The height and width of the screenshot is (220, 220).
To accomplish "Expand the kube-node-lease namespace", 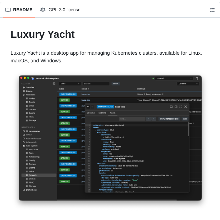I will (x=24, y=138).
